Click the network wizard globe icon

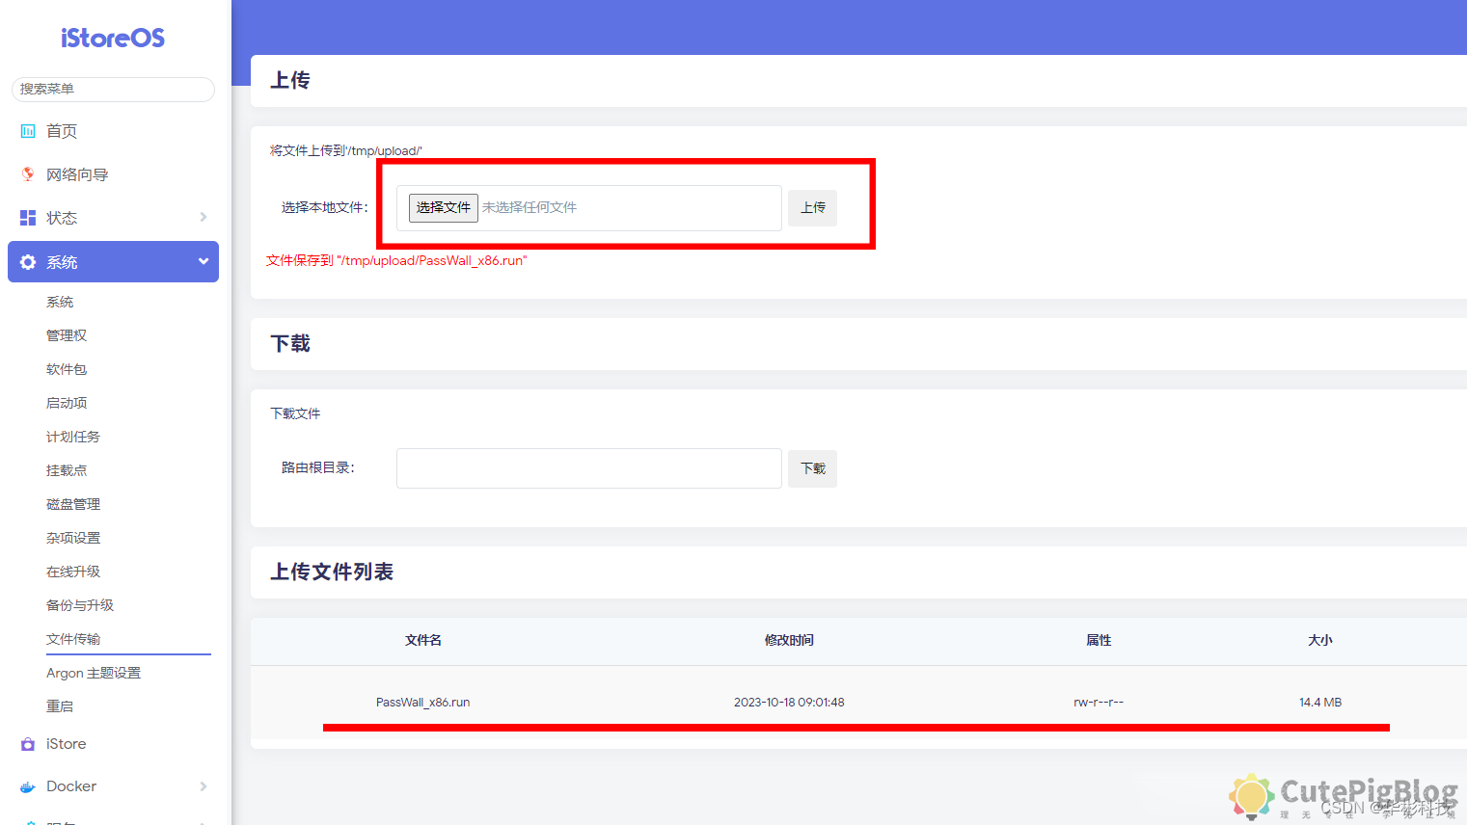tap(28, 174)
